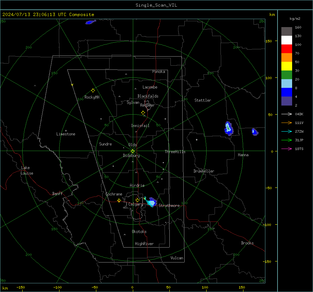Click the kg/m2 legend unit label
The height and width of the screenshot is (292, 313).
[x=295, y=19]
